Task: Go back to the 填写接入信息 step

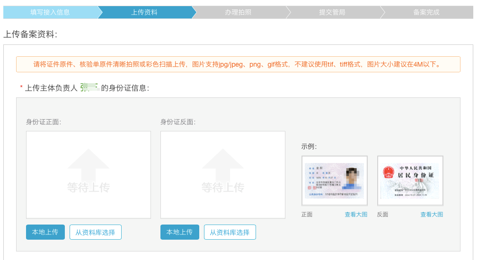Action: click(50, 12)
